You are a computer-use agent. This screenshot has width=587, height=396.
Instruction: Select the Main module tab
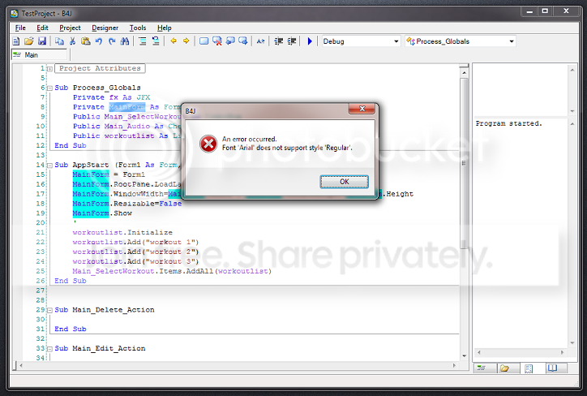tap(39, 54)
